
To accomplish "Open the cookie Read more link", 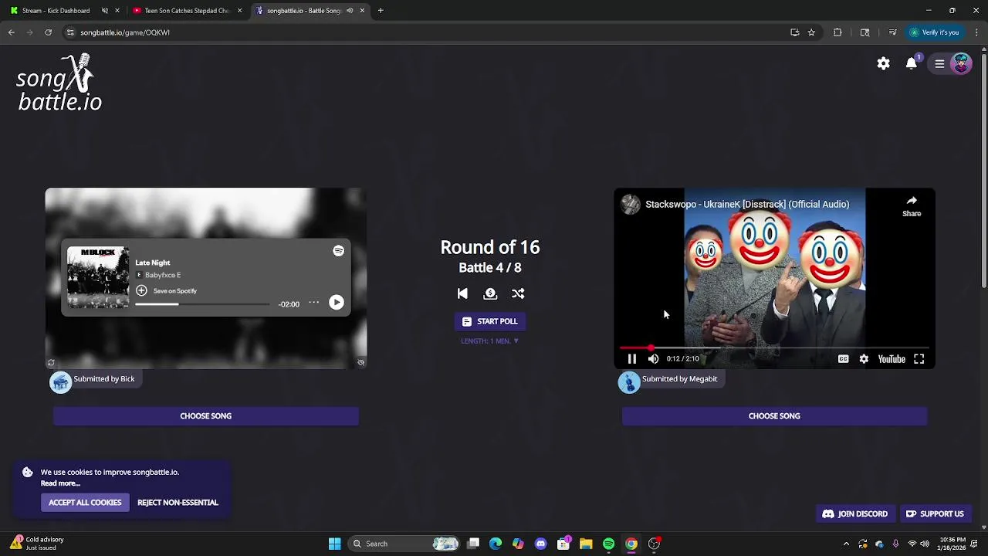I will pos(60,483).
